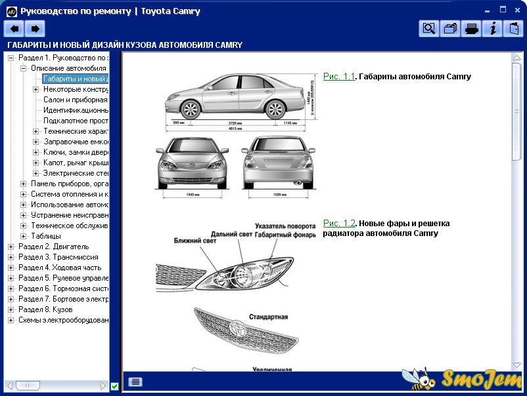Expand 'Раздел 3. Трансмиссия' node
527x396 pixels.
[11, 257]
